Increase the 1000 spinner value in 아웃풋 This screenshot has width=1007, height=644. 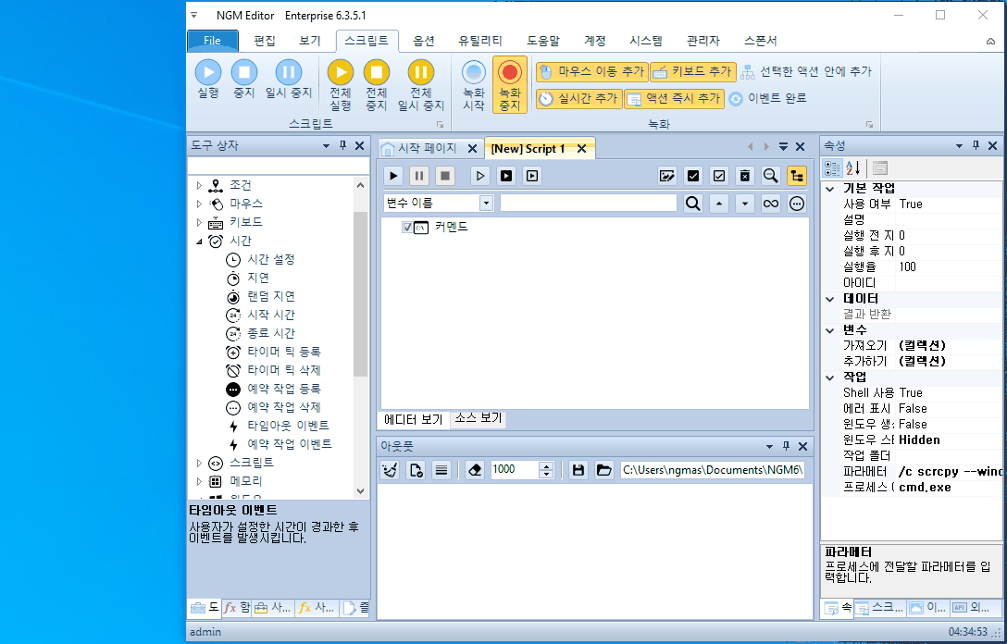pos(546,465)
